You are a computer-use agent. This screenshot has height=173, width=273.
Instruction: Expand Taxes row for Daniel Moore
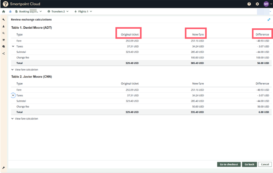pyautogui.click(x=13, y=46)
